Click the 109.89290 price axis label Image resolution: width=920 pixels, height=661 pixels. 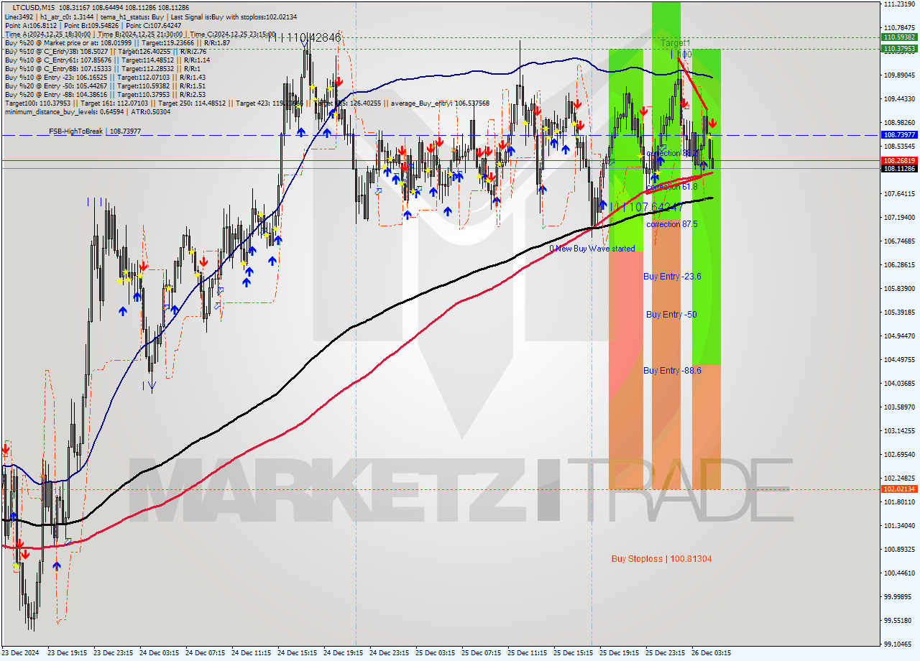point(899,75)
